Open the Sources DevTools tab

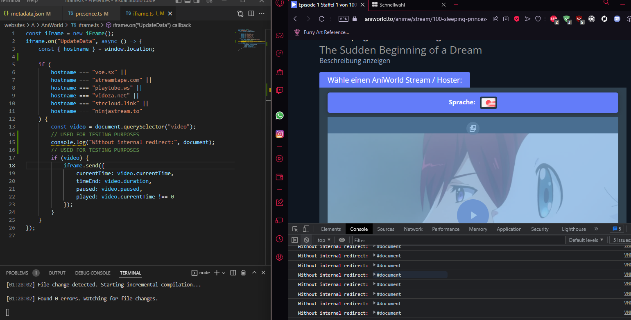[386, 229]
